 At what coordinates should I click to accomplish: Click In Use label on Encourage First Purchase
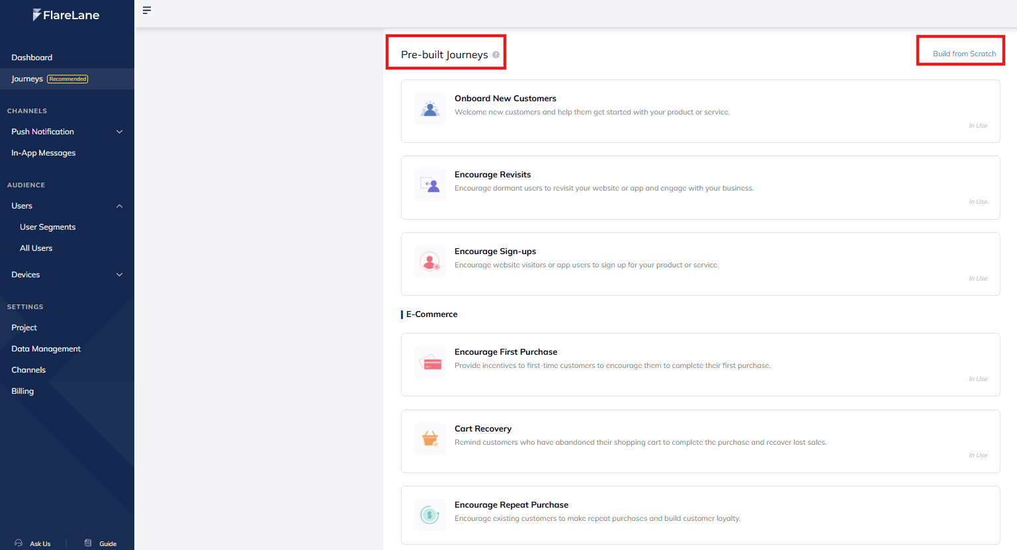978,379
